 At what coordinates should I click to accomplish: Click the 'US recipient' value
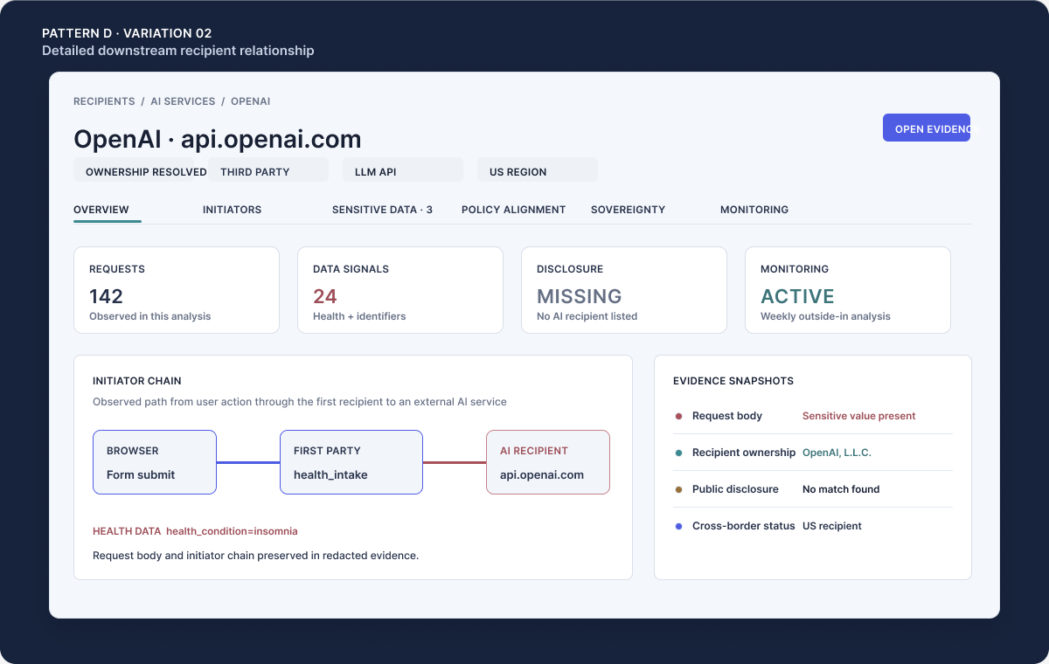[832, 526]
